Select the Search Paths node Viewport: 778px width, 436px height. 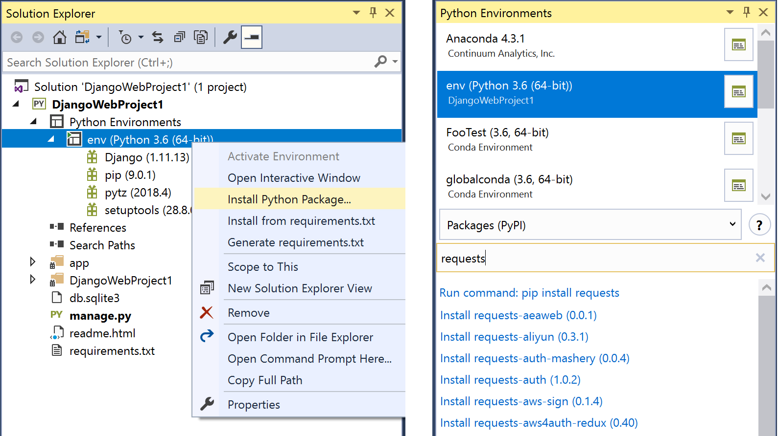(x=102, y=245)
